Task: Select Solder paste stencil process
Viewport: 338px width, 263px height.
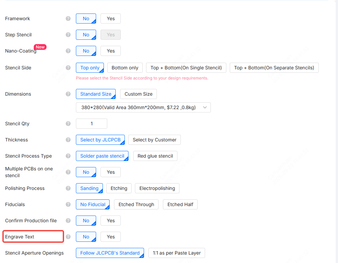Action: point(102,156)
